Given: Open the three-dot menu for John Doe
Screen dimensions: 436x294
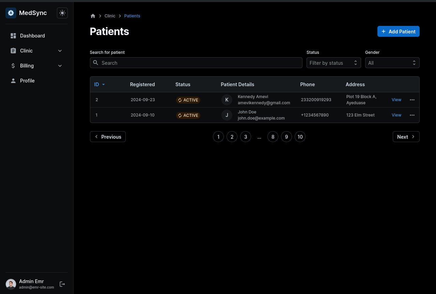Looking at the screenshot, I should [x=412, y=115].
